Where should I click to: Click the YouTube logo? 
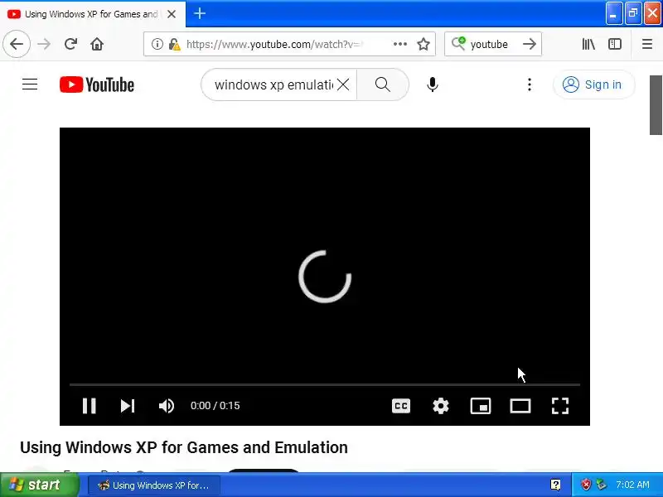click(x=97, y=84)
